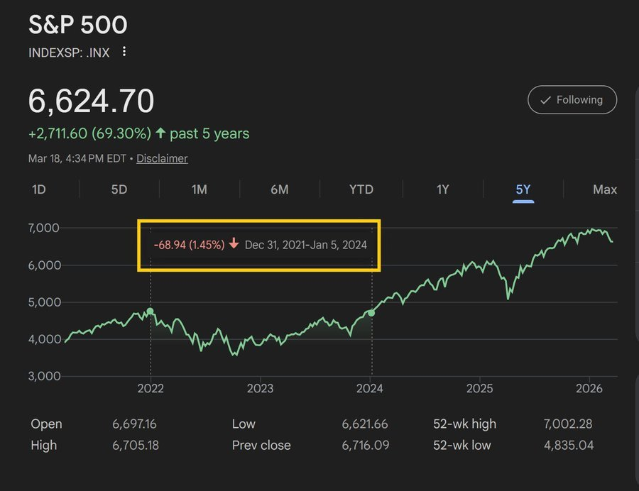Open the Disclaimer link
639x491 pixels.
[x=162, y=158]
